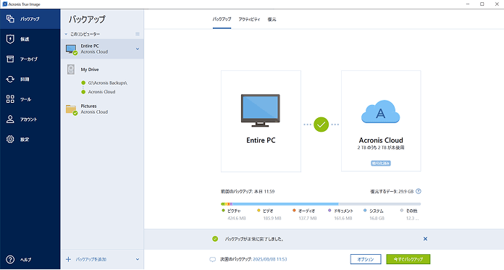Click the green checkmark between source and destination
This screenshot has height=270, width=504.
pos(321,125)
